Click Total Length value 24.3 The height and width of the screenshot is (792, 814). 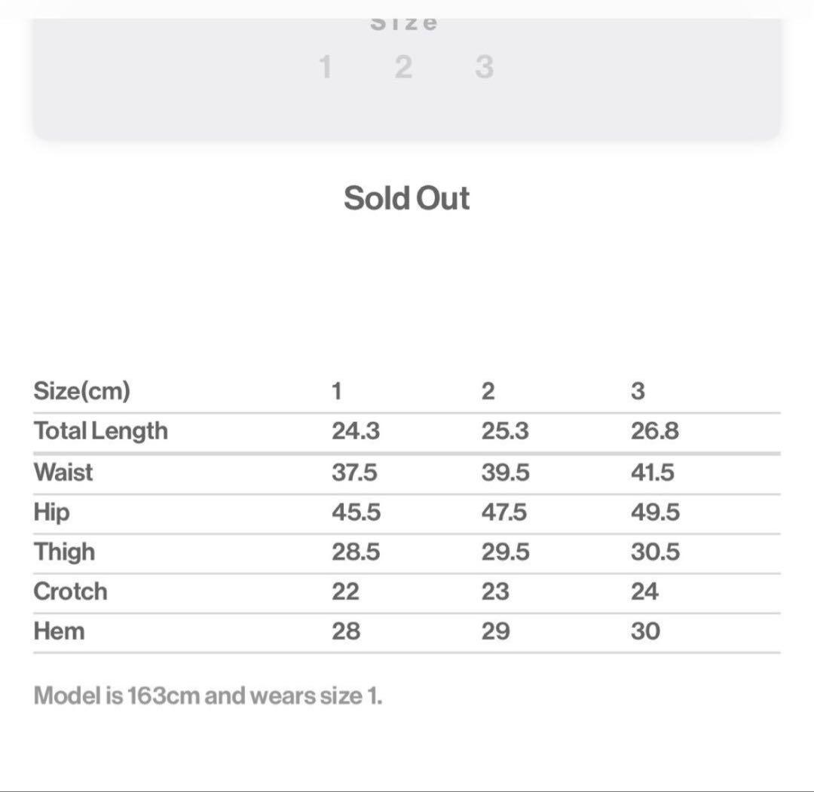pyautogui.click(x=356, y=431)
